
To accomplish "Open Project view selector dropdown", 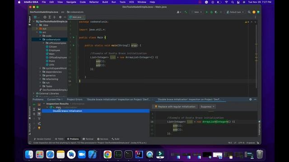I will click(37, 17).
